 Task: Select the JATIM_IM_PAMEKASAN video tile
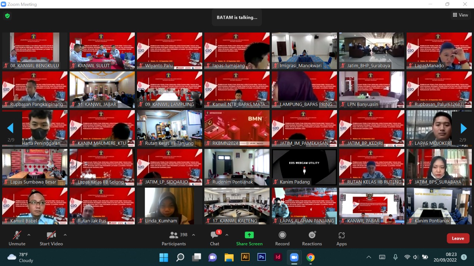[304, 128]
